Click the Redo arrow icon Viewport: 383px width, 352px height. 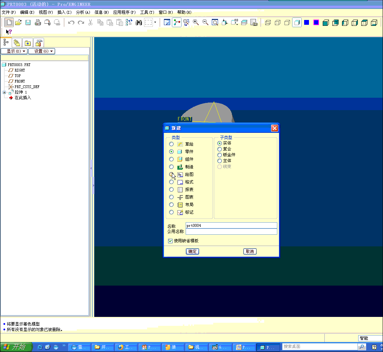pos(81,23)
